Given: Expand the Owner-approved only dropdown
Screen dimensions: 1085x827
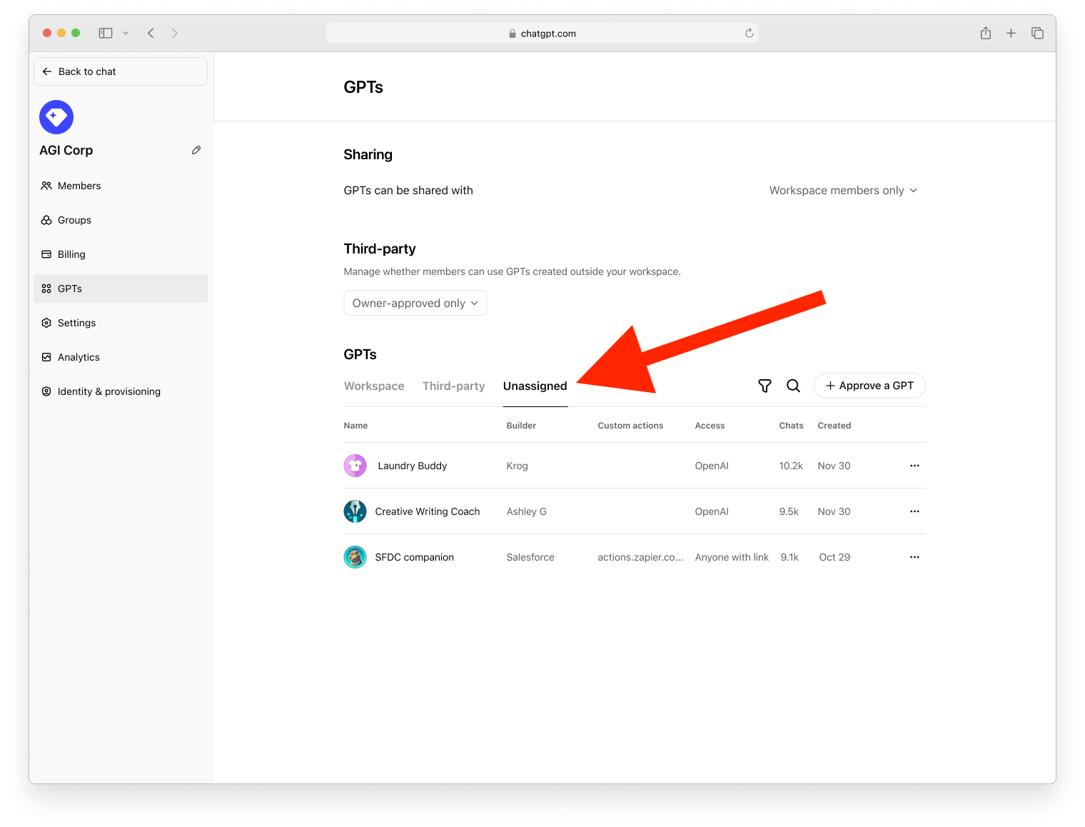Looking at the screenshot, I should coord(415,303).
